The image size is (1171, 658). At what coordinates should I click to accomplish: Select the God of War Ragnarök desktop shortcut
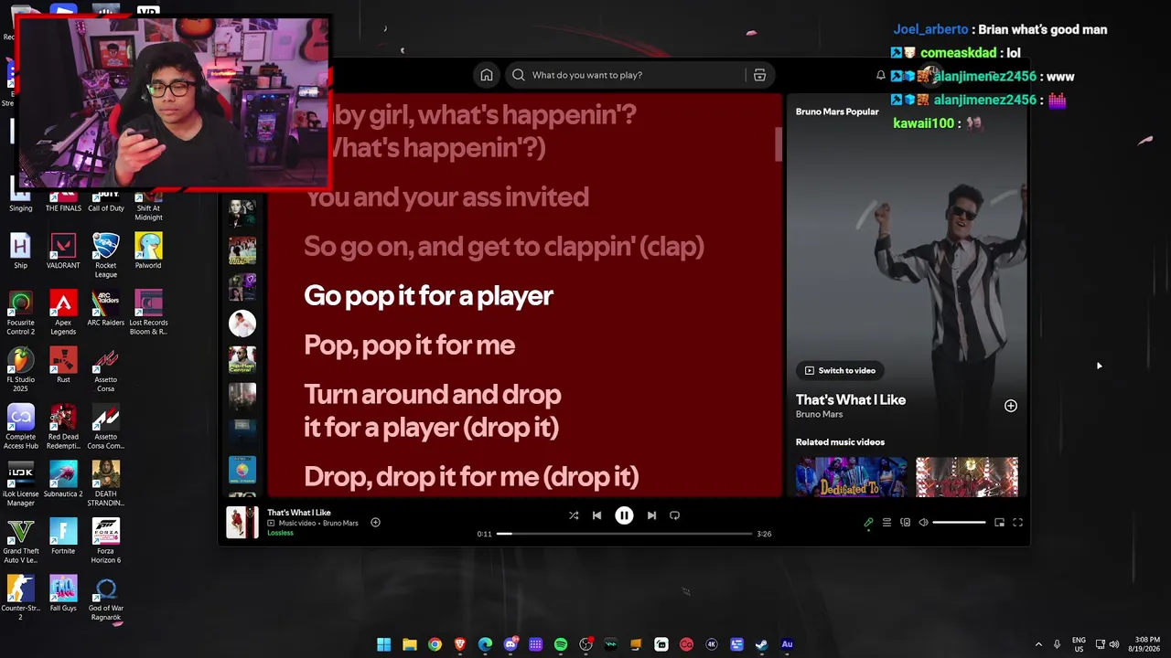[106, 599]
